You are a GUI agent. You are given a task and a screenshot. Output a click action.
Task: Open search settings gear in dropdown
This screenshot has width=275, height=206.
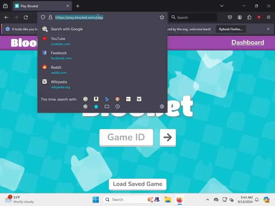162,106
